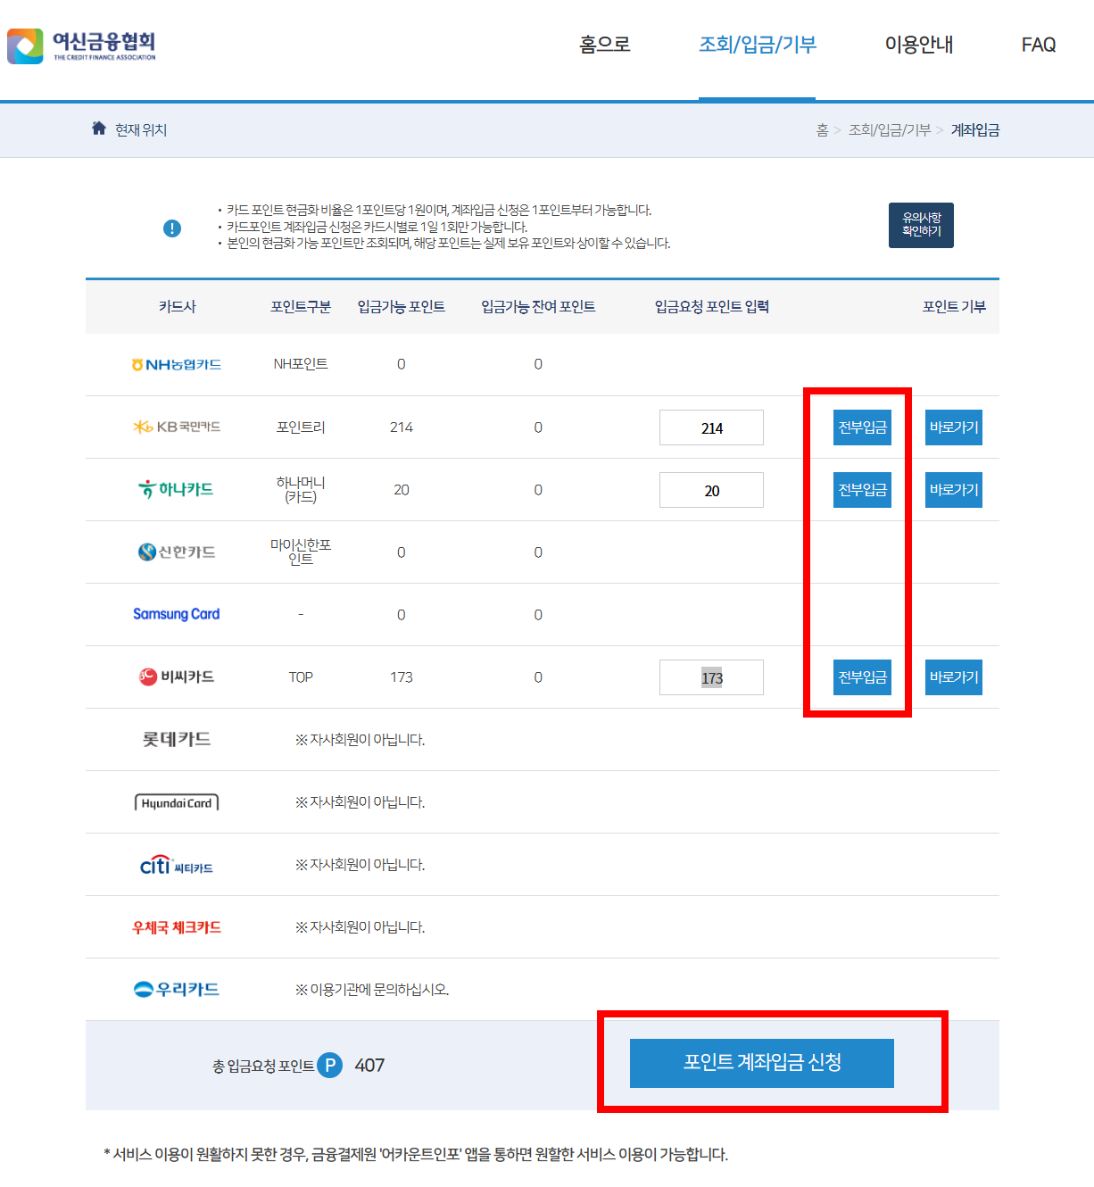Click 유의사항 확인하기 button
Image resolution: width=1094 pixels, height=1187 pixels.
point(921,225)
